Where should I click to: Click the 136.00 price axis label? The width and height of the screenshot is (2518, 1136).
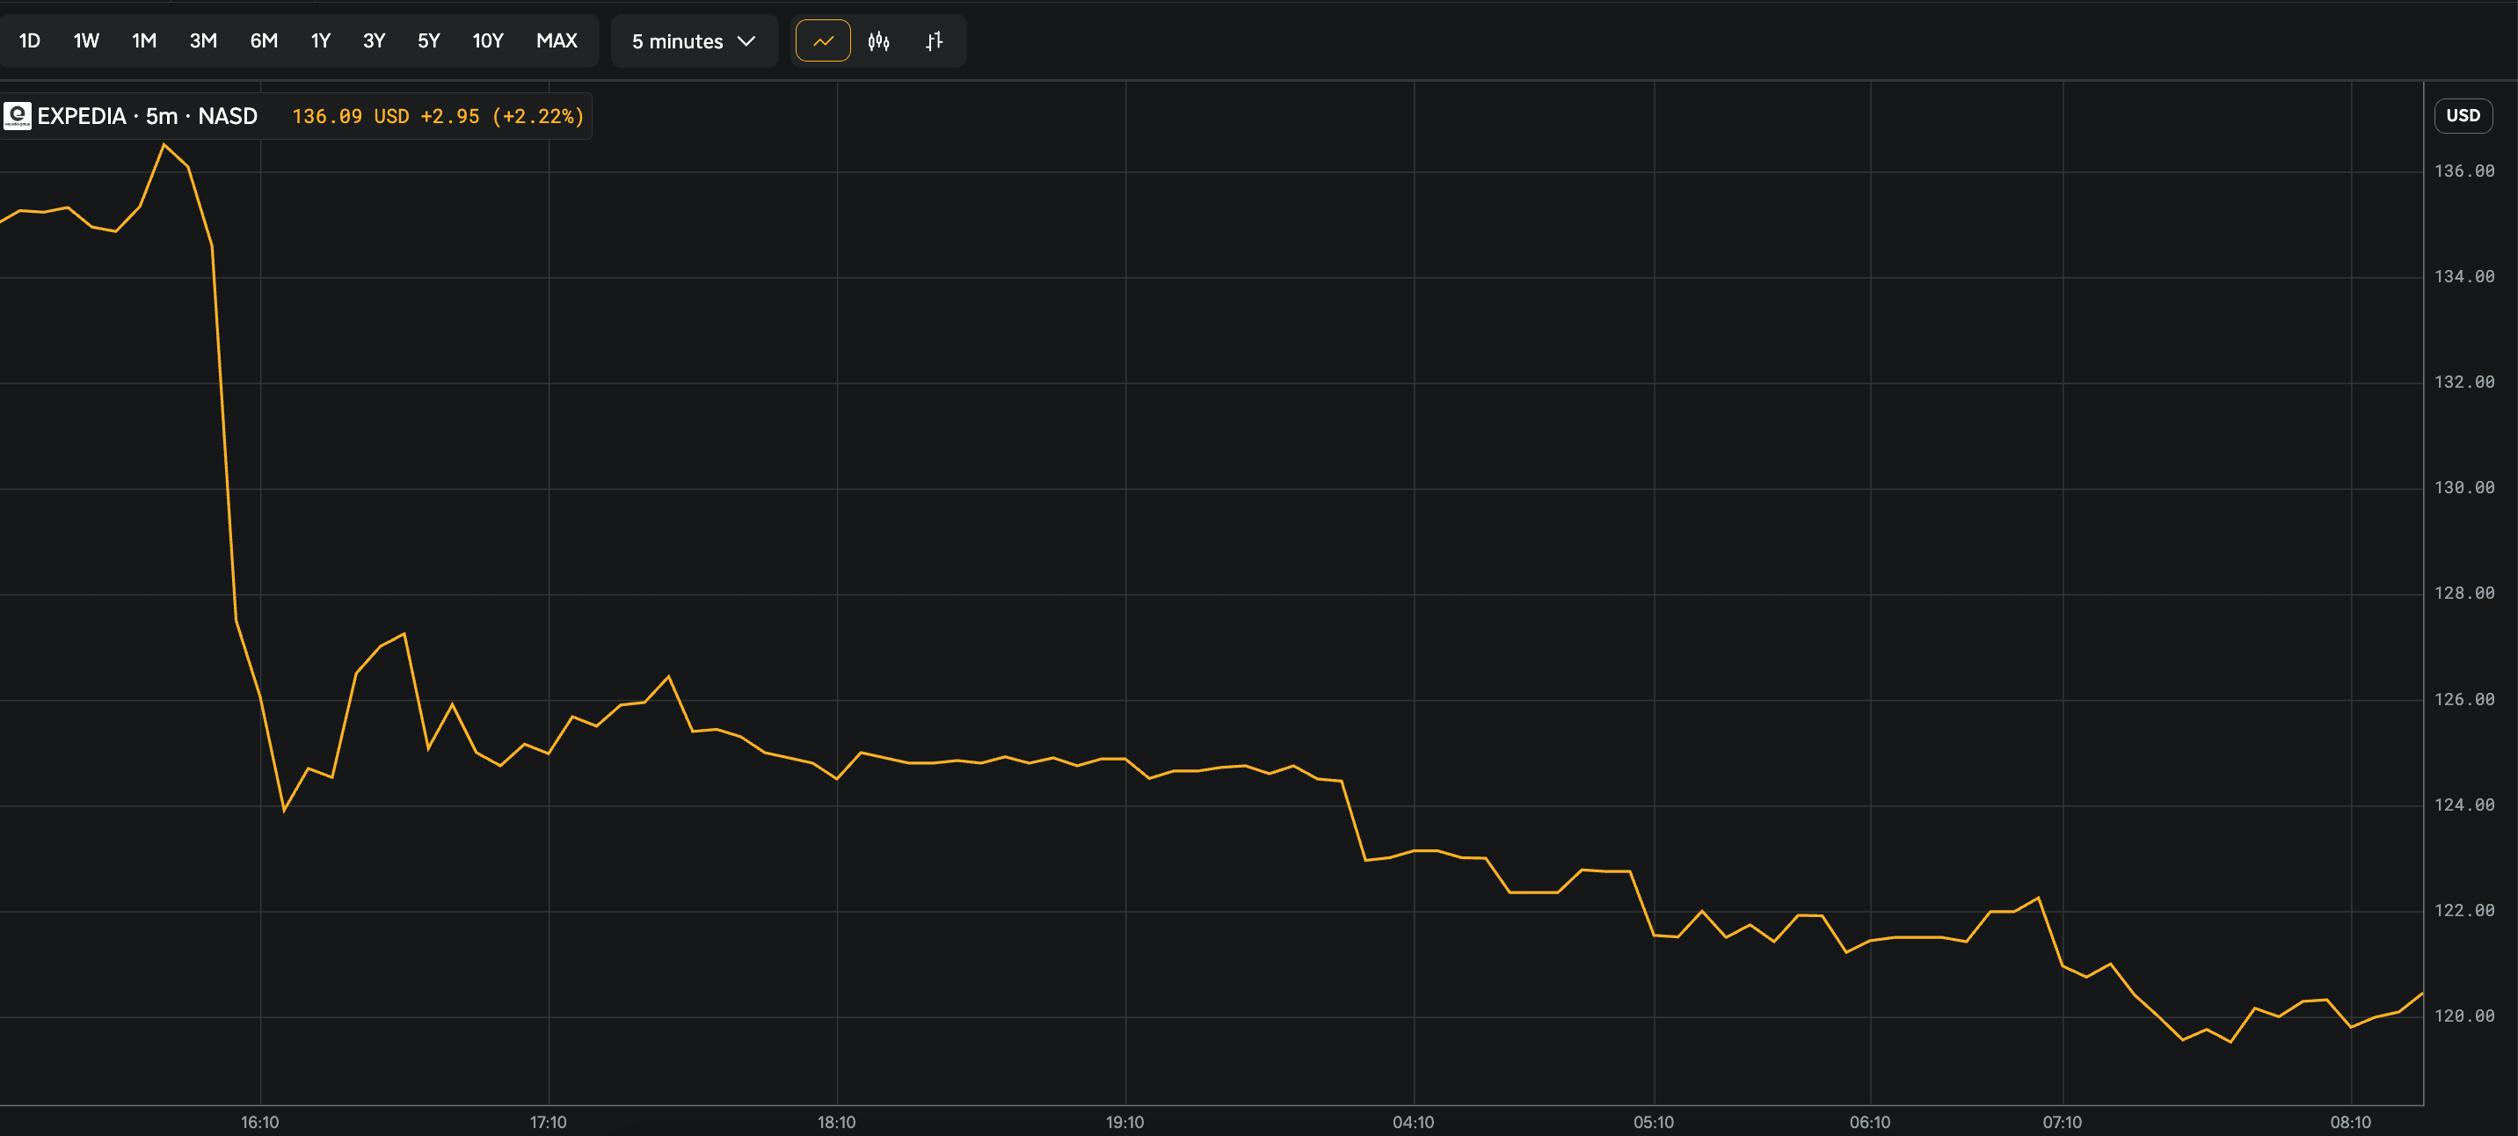(x=2464, y=171)
